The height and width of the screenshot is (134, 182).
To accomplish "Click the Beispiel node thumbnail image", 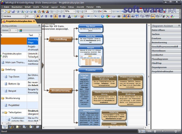I will [91, 60].
